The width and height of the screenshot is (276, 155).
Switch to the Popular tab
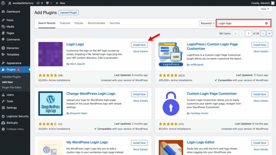coord(79,23)
